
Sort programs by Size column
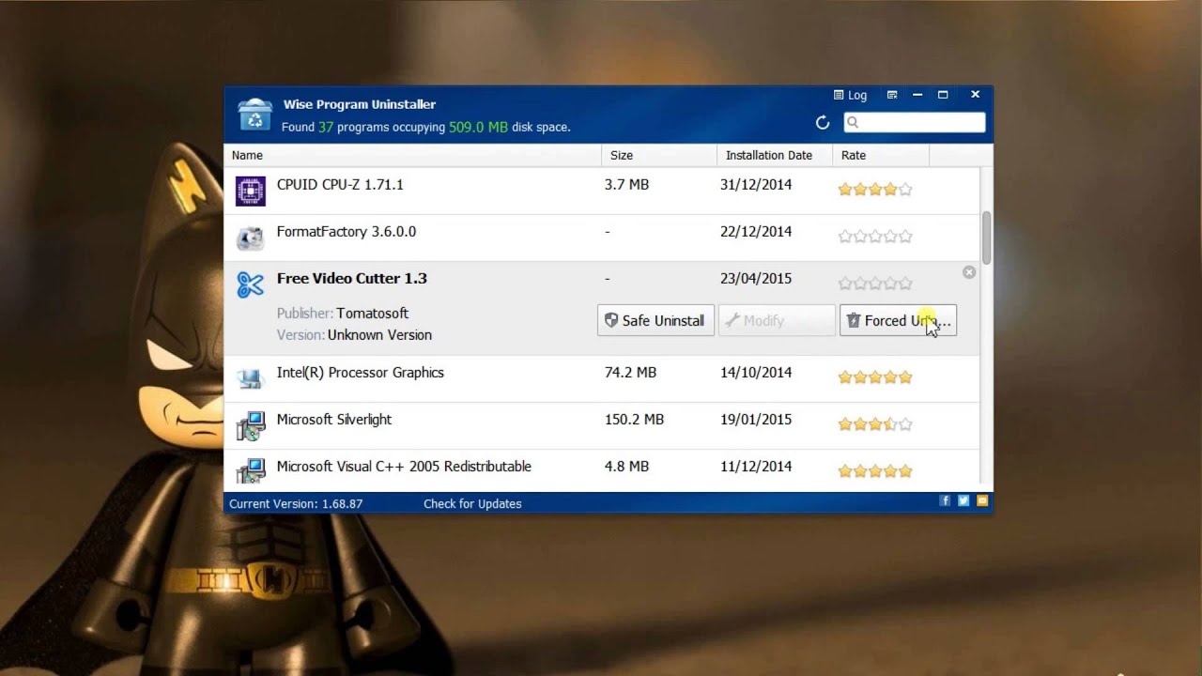[x=659, y=155]
